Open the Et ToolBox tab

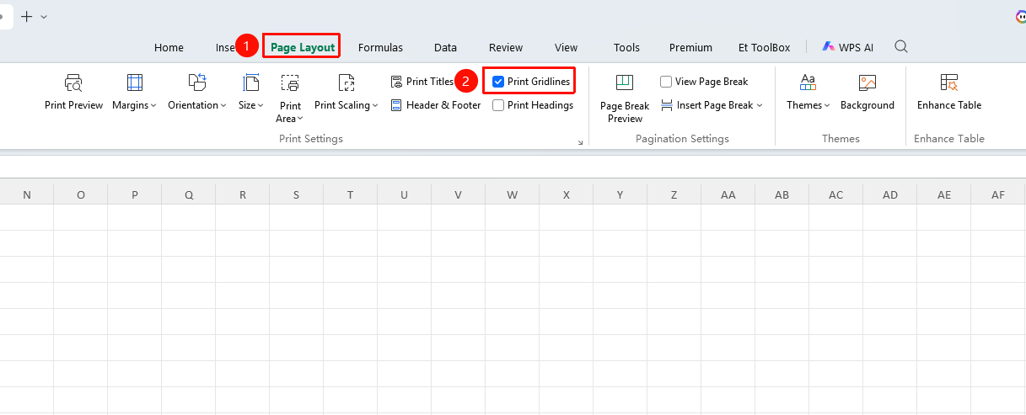point(764,47)
